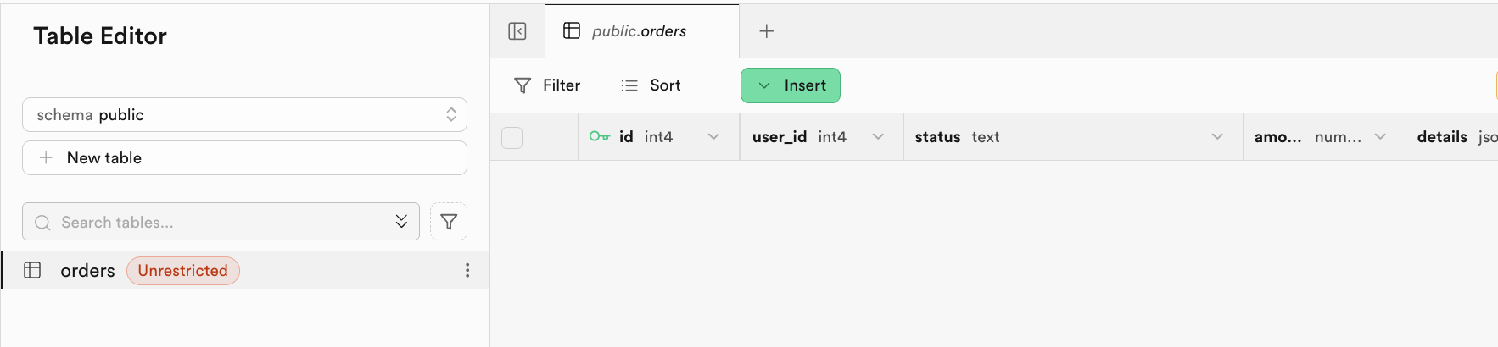This screenshot has width=1498, height=347.
Task: Open the orders table three-dot menu
Action: [467, 270]
